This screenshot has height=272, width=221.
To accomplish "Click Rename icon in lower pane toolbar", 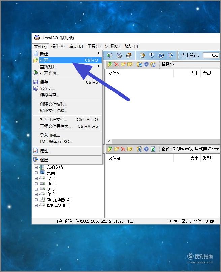I will (x=130, y=149).
